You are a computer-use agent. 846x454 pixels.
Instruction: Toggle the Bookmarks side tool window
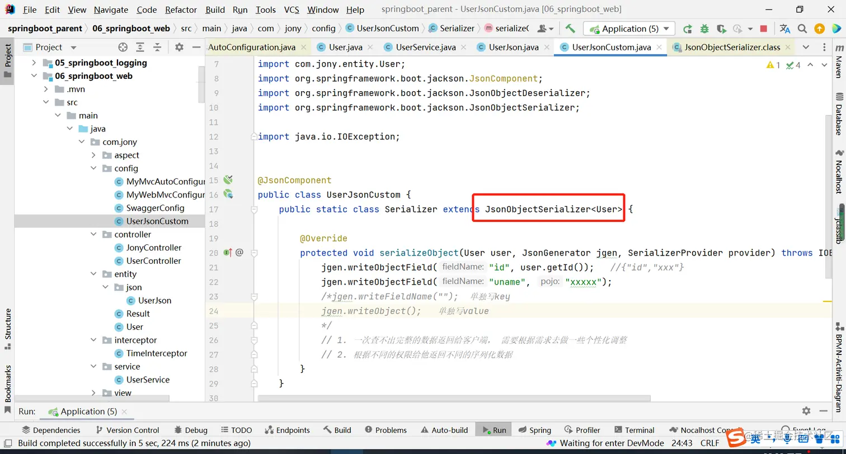(x=7, y=389)
